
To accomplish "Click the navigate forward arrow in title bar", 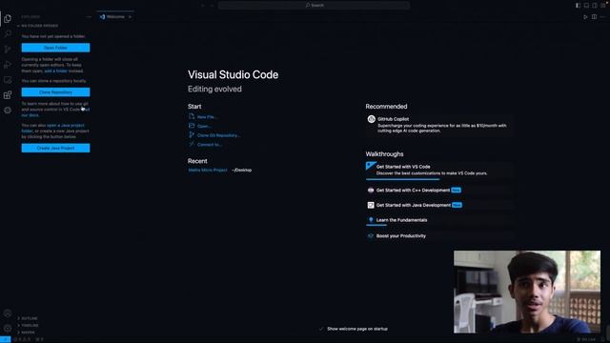I will (212, 6).
